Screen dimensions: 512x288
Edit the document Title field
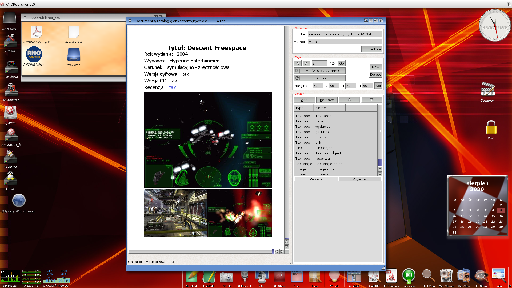(345, 34)
